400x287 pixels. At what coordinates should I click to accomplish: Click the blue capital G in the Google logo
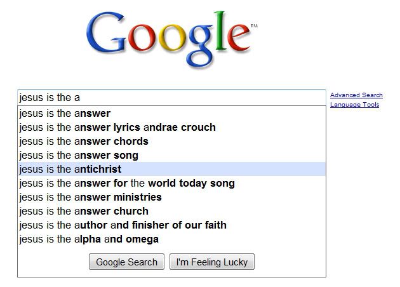108,36
